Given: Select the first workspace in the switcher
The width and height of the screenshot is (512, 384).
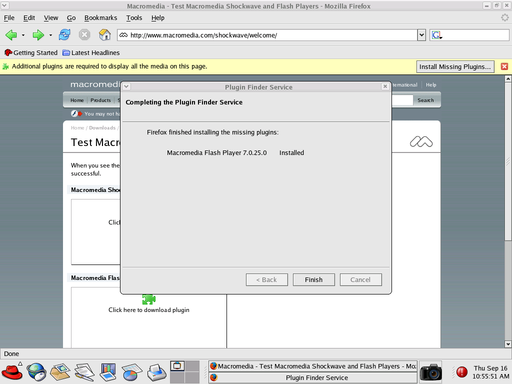Looking at the screenshot, I should point(177,366).
